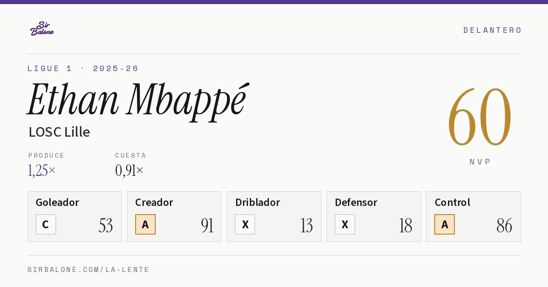Image resolution: width=548 pixels, height=287 pixels.
Task: Click the Driblador card title
Action: click(x=258, y=202)
